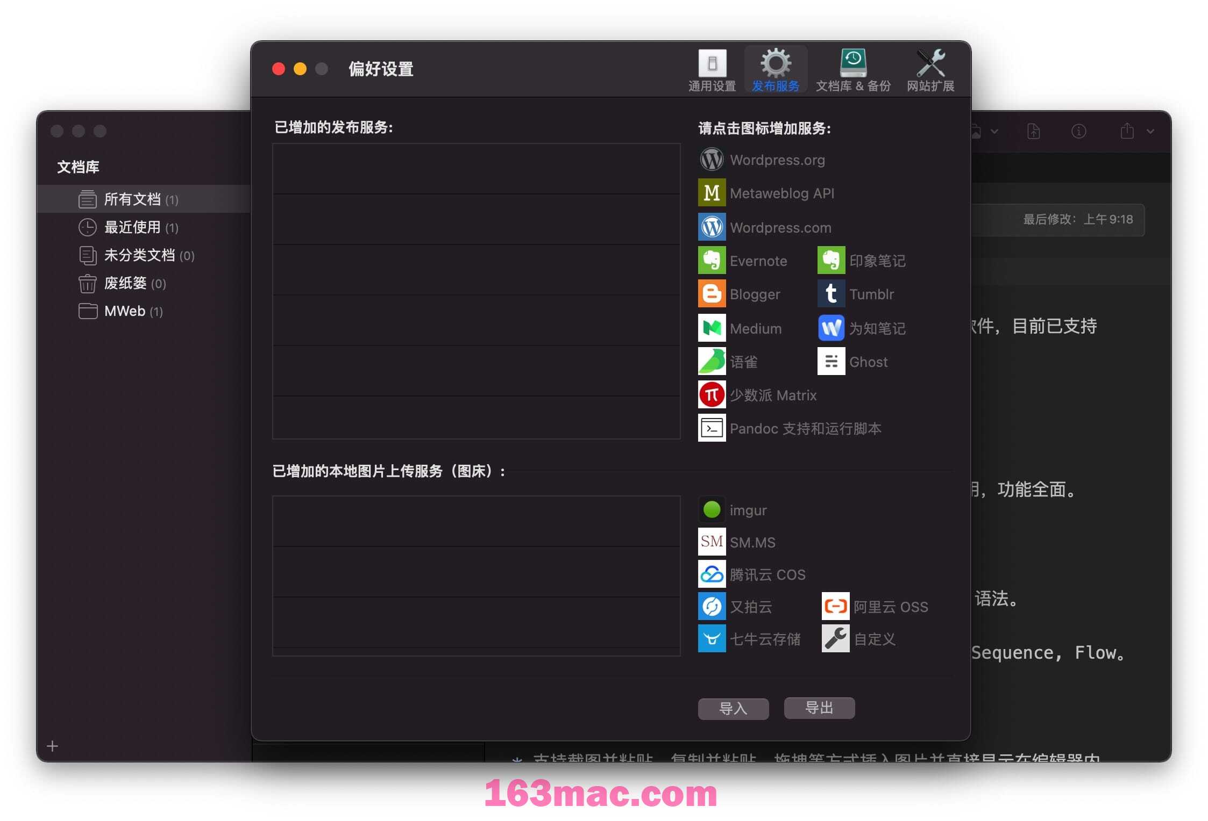Add Blogger publishing service
Screen dimensions: 1208x821
[x=712, y=294]
